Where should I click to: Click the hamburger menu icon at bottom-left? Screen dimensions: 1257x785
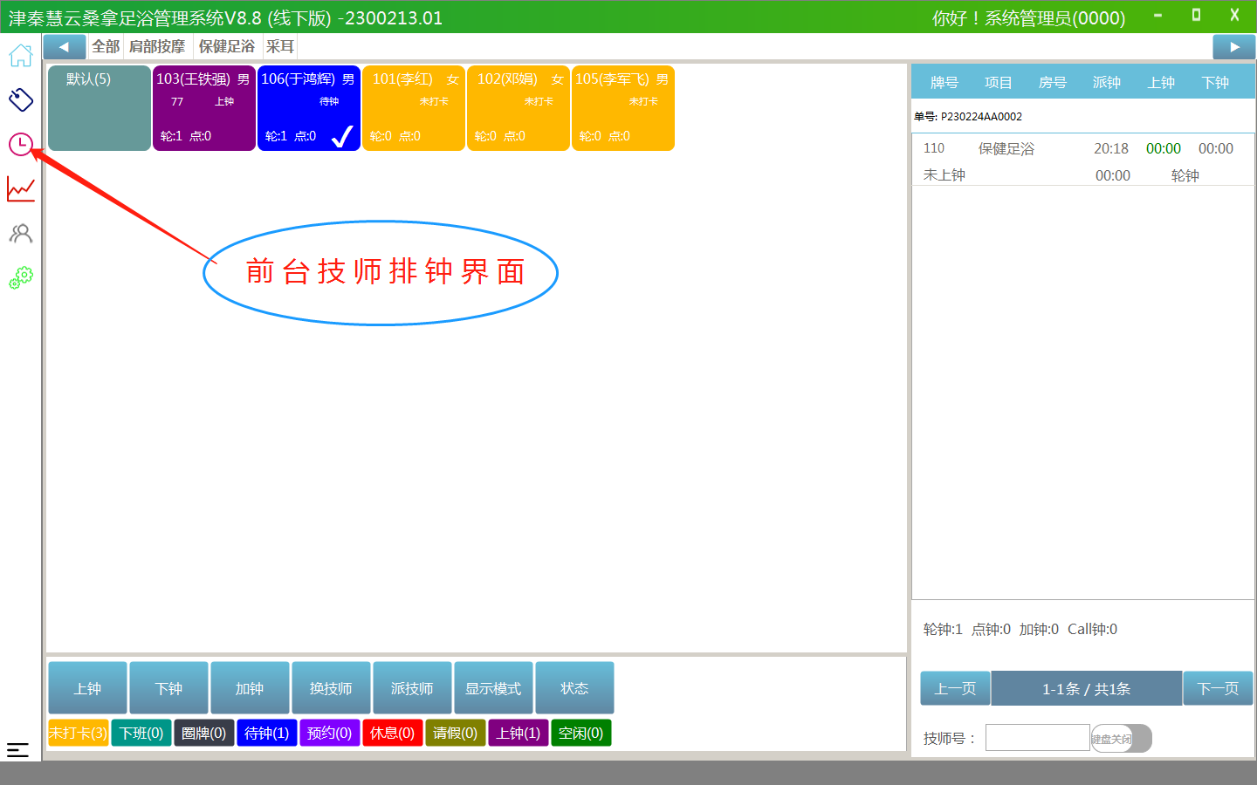pos(17,749)
